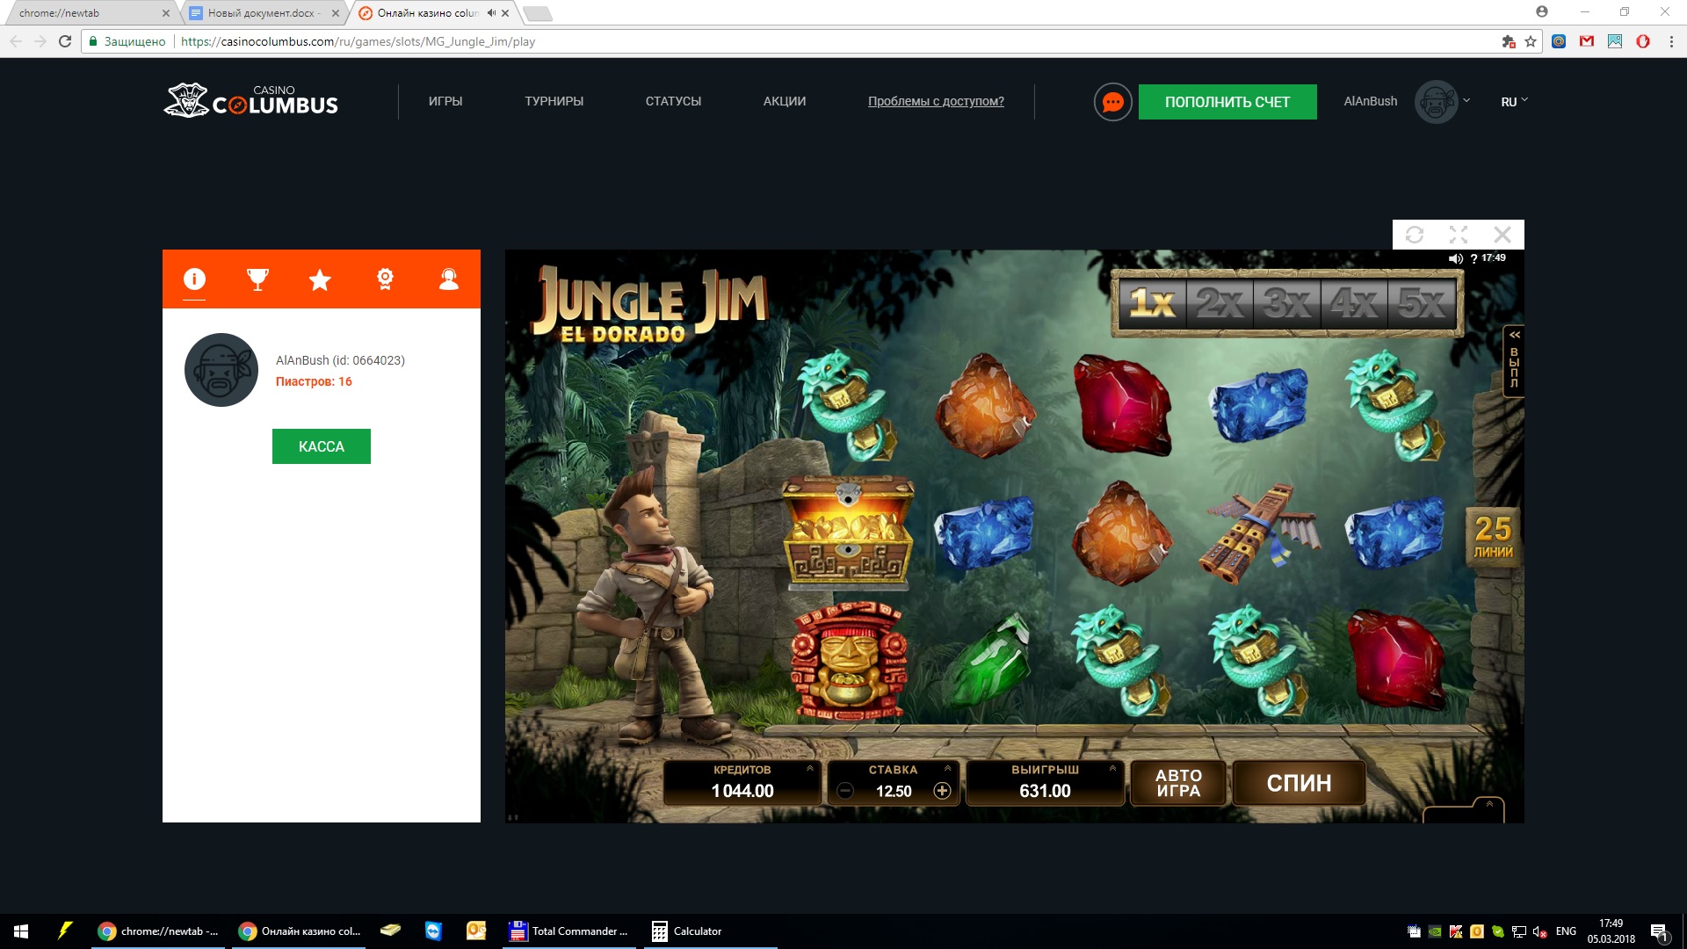Open the ТУРНИРЫ menu
The image size is (1687, 949).
[554, 101]
